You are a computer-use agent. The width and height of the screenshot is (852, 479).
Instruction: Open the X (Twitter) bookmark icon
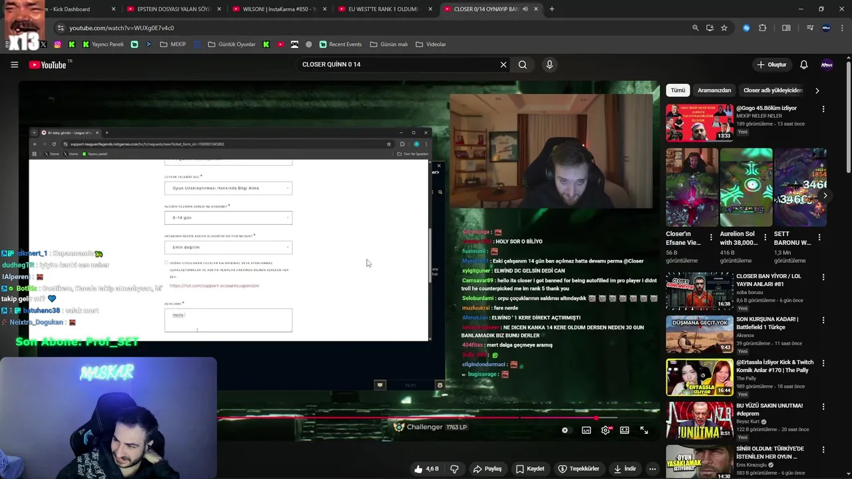[x=43, y=45]
